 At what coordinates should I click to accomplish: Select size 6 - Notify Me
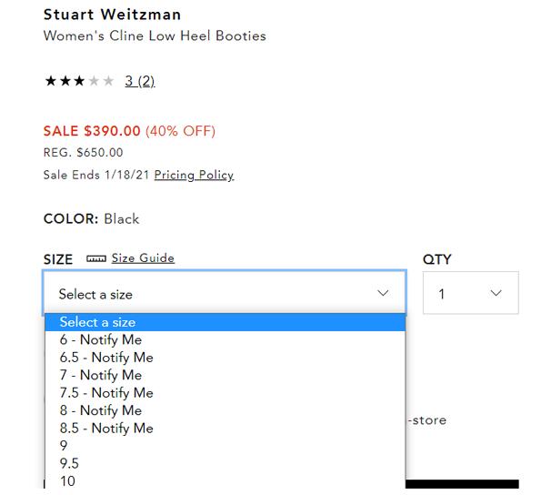coord(225,339)
